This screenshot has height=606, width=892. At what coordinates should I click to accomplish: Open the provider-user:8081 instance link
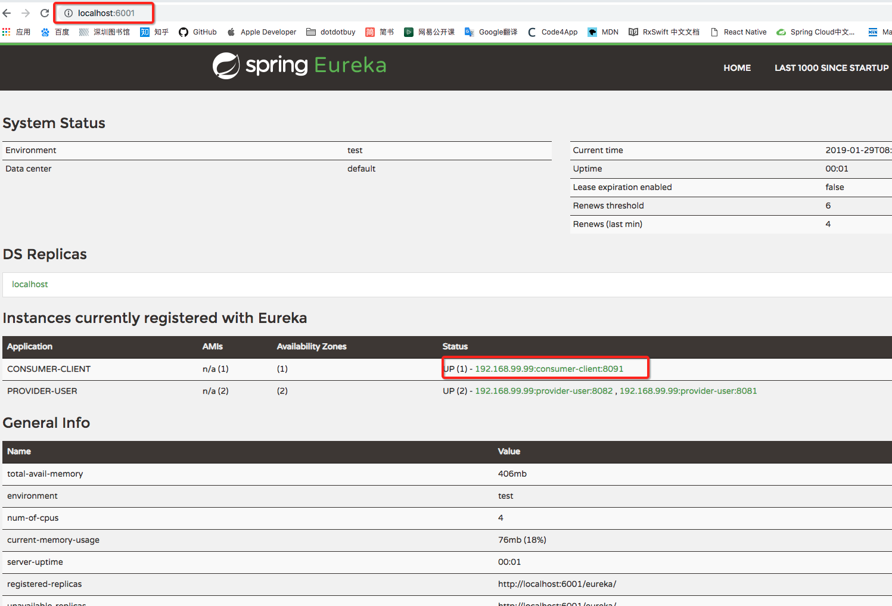688,391
